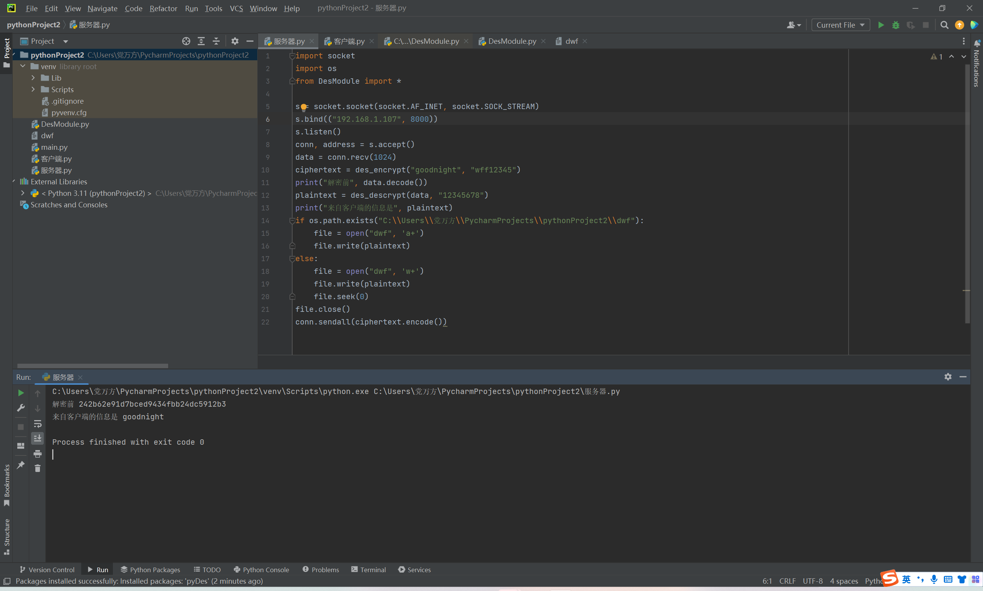Click the Rerun icon in Run panel
Image resolution: width=983 pixels, height=591 pixels.
(21, 393)
